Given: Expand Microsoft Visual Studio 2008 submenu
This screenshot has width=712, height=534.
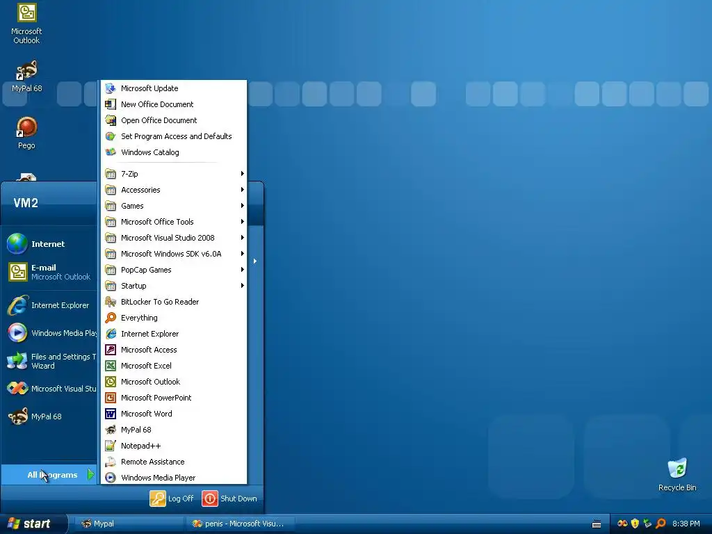Looking at the screenshot, I should 173,238.
